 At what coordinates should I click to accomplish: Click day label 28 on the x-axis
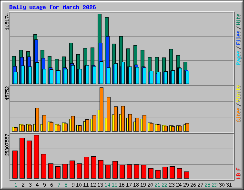[207, 185]
